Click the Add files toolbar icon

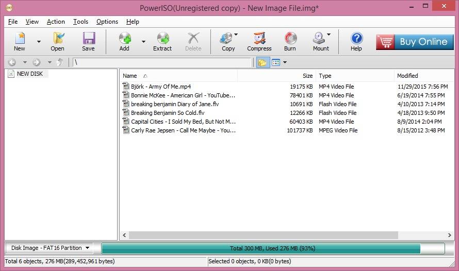pos(124,42)
